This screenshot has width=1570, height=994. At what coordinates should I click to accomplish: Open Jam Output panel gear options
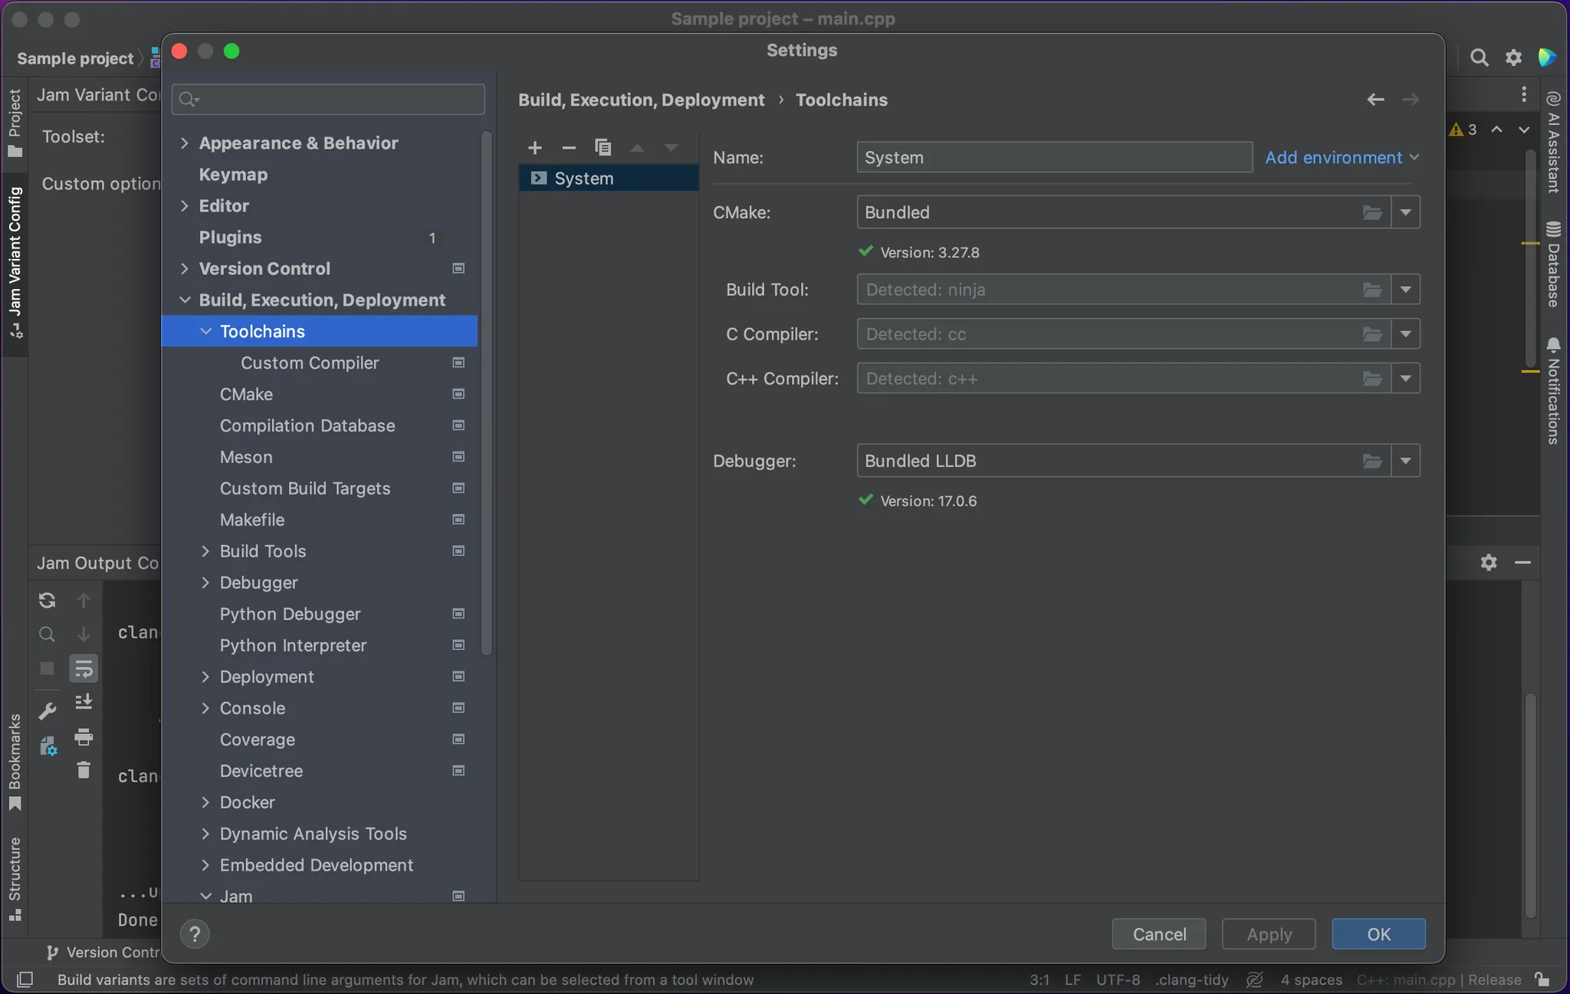click(1489, 563)
